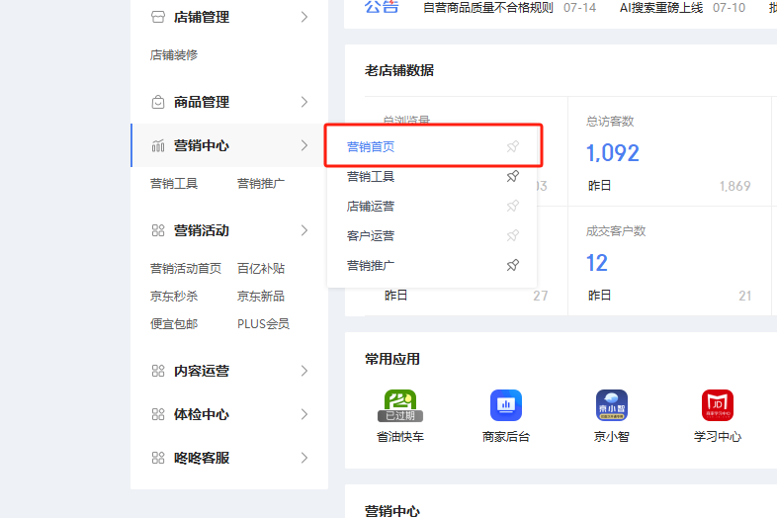Expand the 内容运营 section chevron
This screenshot has height=518, width=777.
[x=304, y=371]
